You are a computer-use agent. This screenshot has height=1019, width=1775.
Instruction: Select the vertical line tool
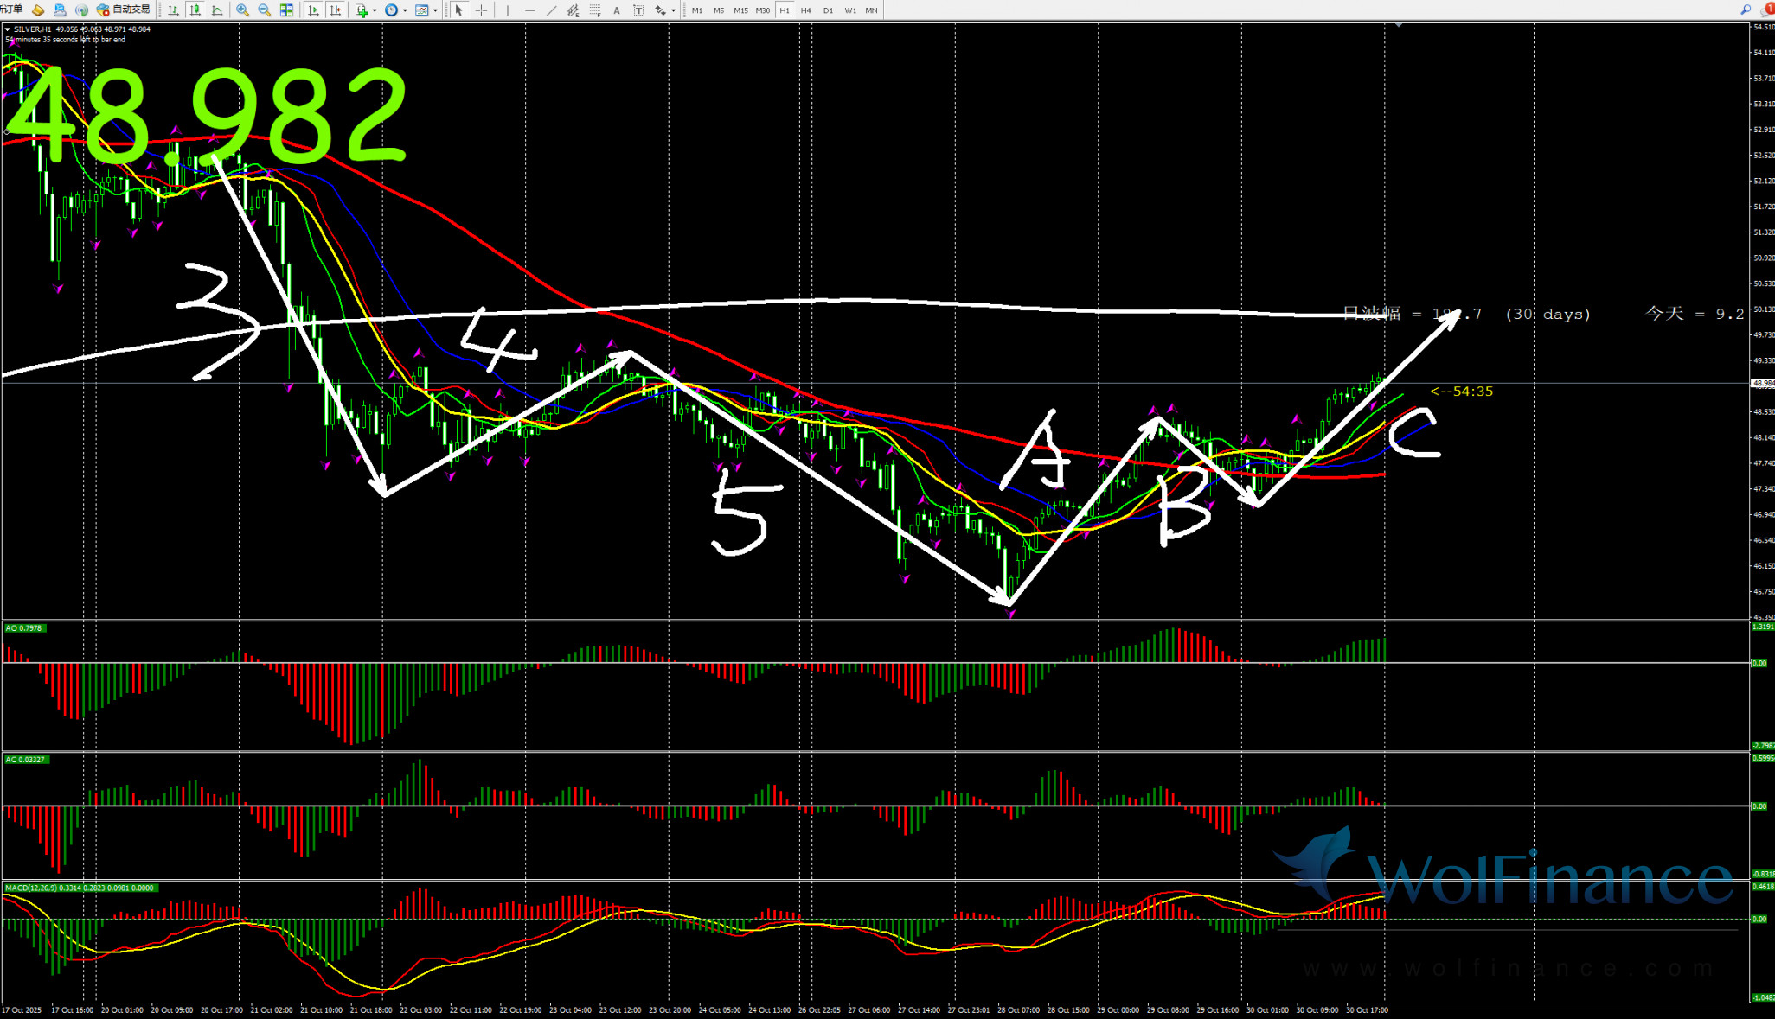pos(508,10)
